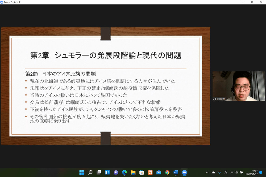Open the Windows Start menu
The width and height of the screenshot is (266, 177).
pyautogui.click(x=82, y=172)
